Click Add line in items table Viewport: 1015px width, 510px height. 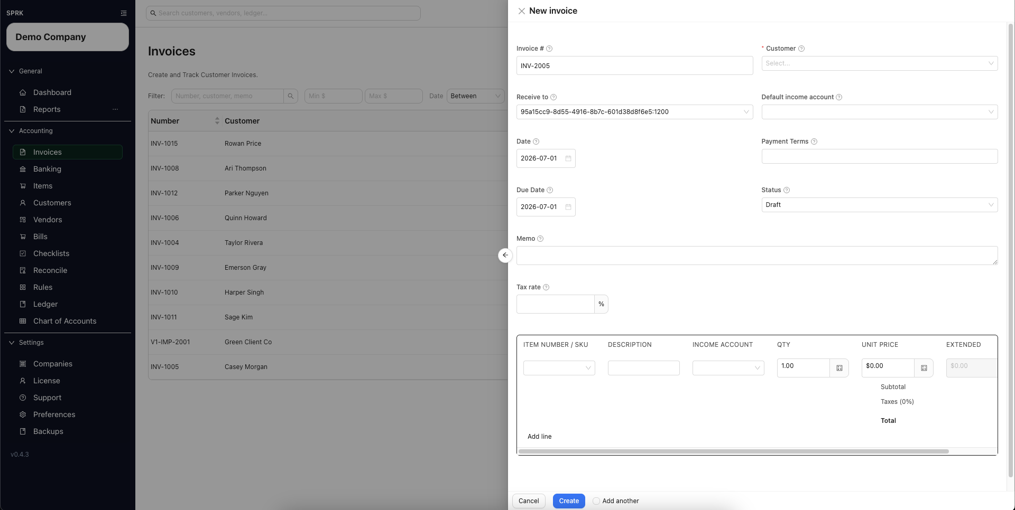tap(539, 437)
